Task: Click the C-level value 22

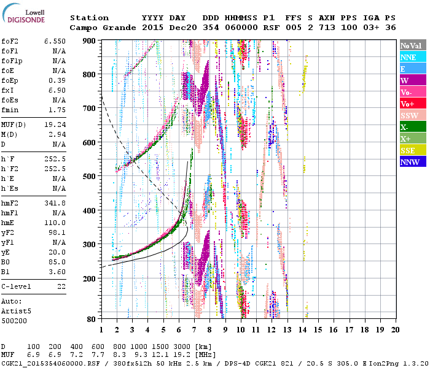Action: 61,286
